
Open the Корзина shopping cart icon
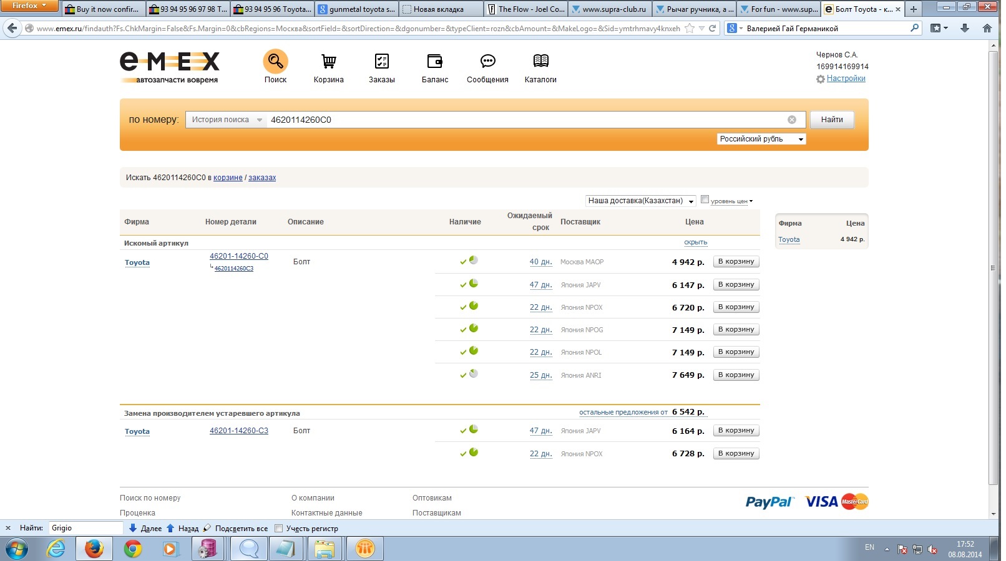click(328, 62)
